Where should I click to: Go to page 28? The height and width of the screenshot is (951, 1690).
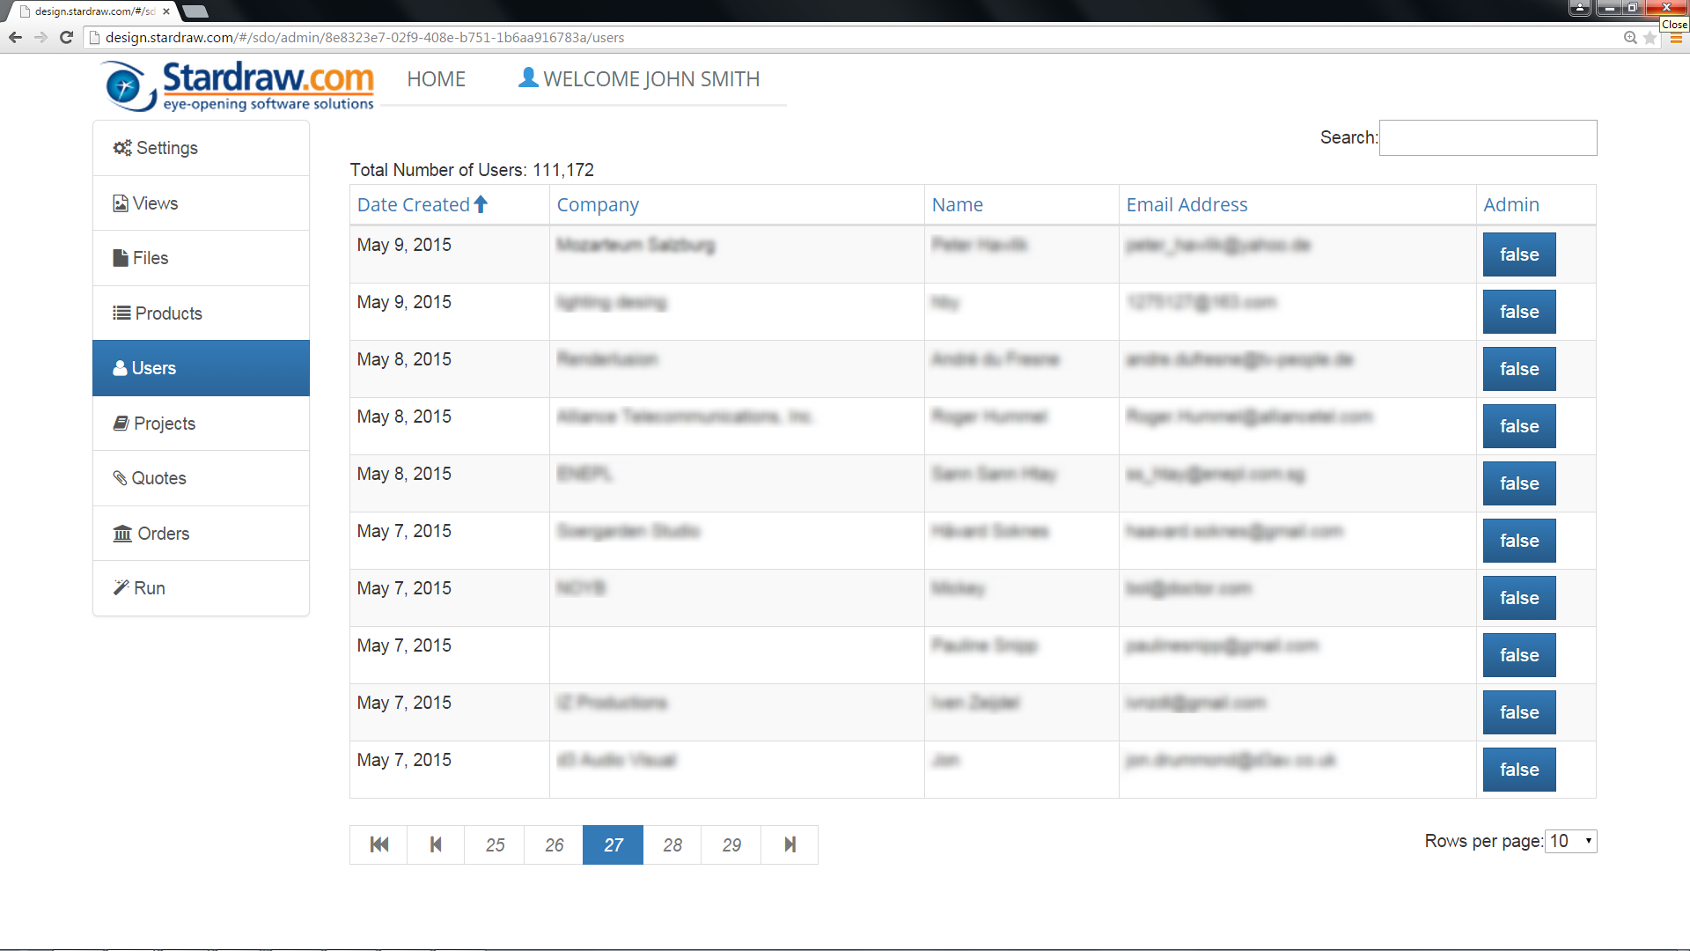click(x=672, y=844)
